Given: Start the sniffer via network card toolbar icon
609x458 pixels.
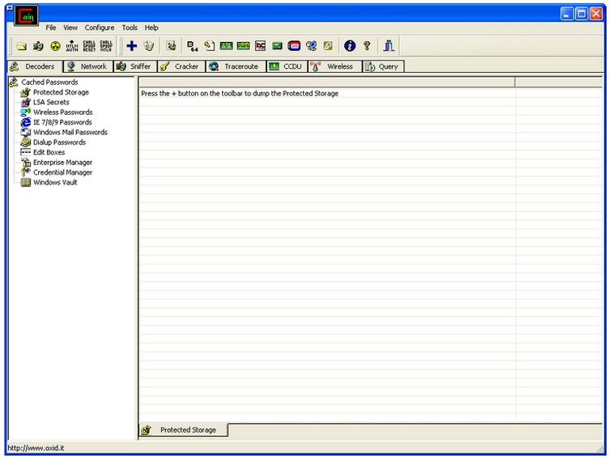Looking at the screenshot, I should coord(38,46).
